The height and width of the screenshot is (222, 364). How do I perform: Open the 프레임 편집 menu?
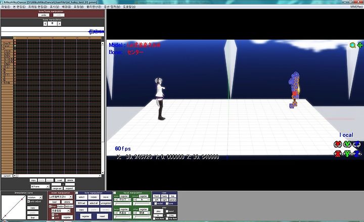(37, 7)
